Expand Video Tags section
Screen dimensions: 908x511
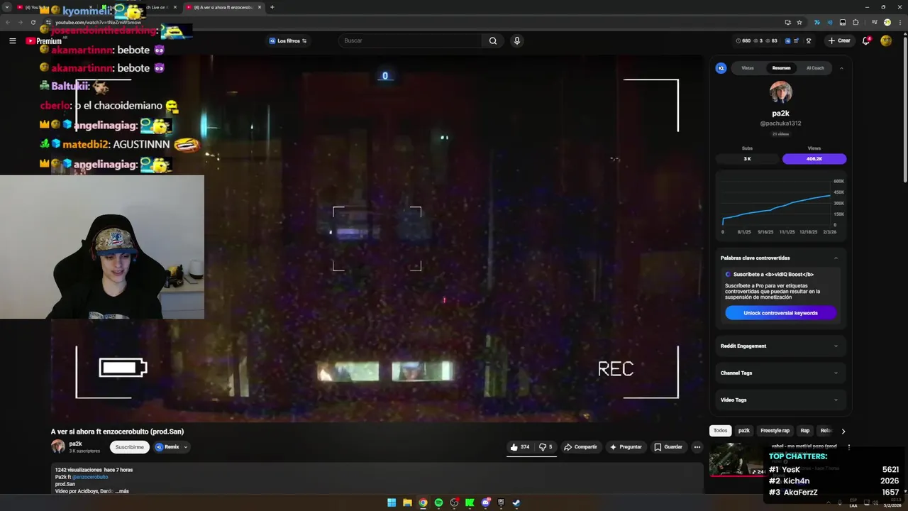(780, 400)
